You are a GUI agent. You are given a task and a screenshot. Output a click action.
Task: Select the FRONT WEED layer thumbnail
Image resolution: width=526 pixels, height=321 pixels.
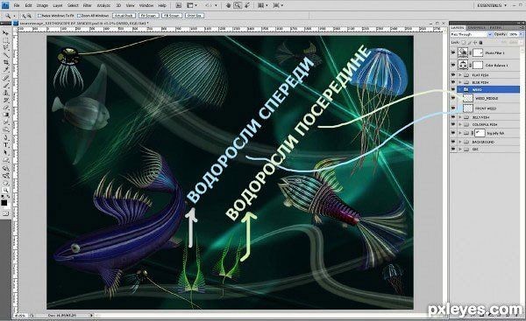coord(468,108)
